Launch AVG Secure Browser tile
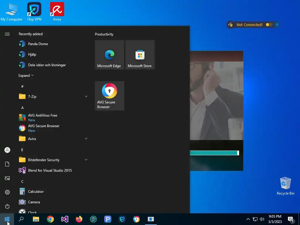 pos(110,96)
